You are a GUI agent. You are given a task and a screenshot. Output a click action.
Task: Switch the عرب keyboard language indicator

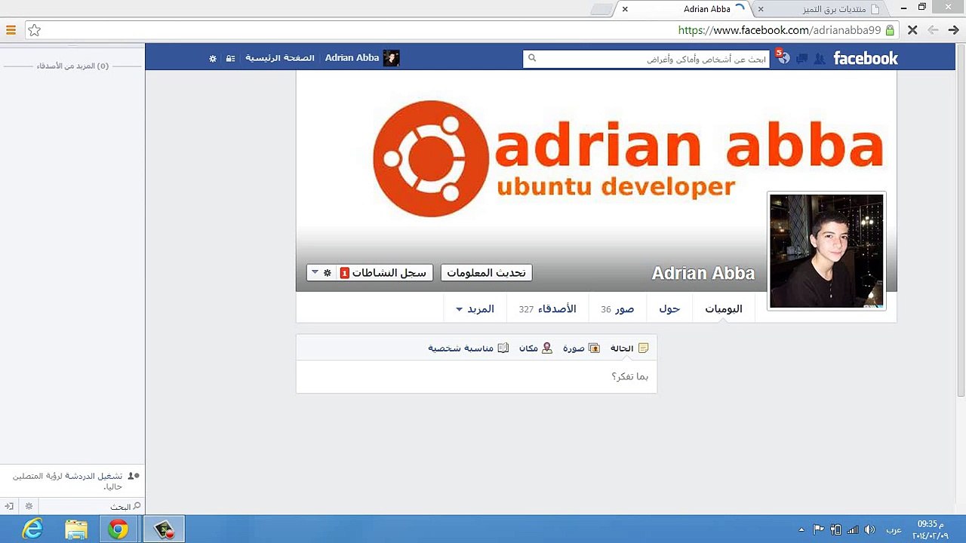(x=894, y=529)
